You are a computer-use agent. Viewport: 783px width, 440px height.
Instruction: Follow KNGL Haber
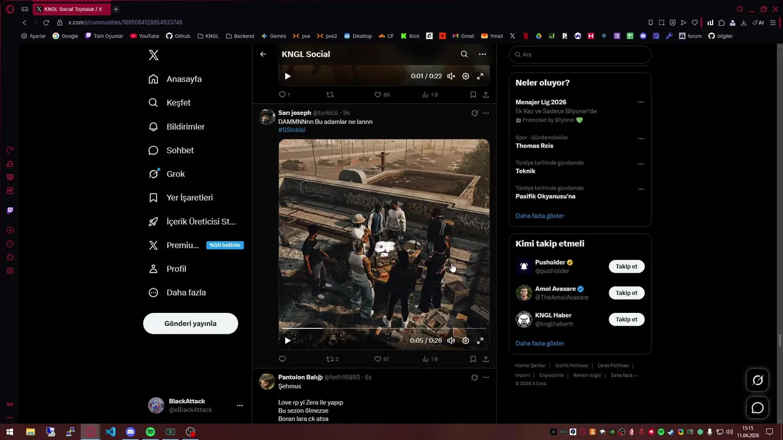click(626, 319)
